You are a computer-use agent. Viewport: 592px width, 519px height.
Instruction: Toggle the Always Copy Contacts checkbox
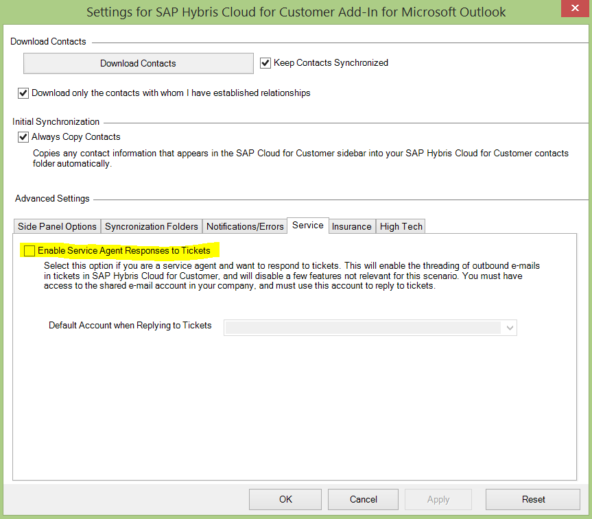[23, 137]
